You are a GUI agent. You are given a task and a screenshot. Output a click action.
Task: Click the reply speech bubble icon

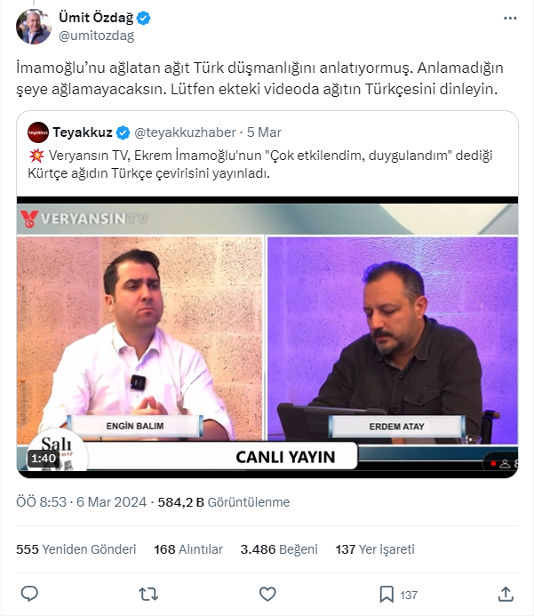[29, 594]
